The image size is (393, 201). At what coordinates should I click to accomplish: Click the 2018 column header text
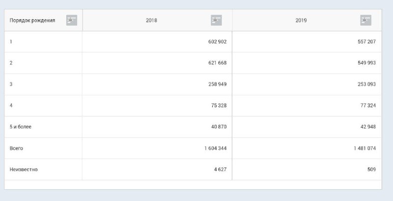151,20
